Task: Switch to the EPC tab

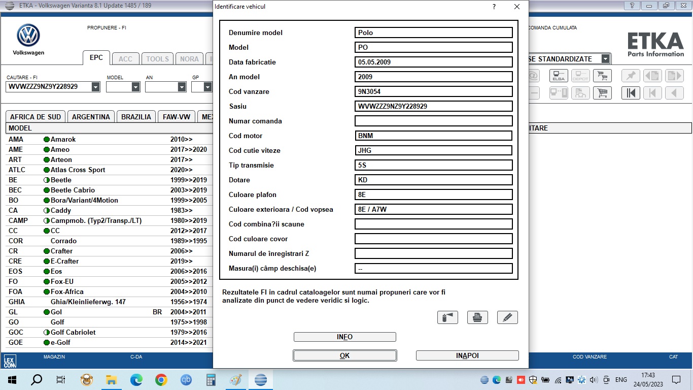Action: pos(96,58)
